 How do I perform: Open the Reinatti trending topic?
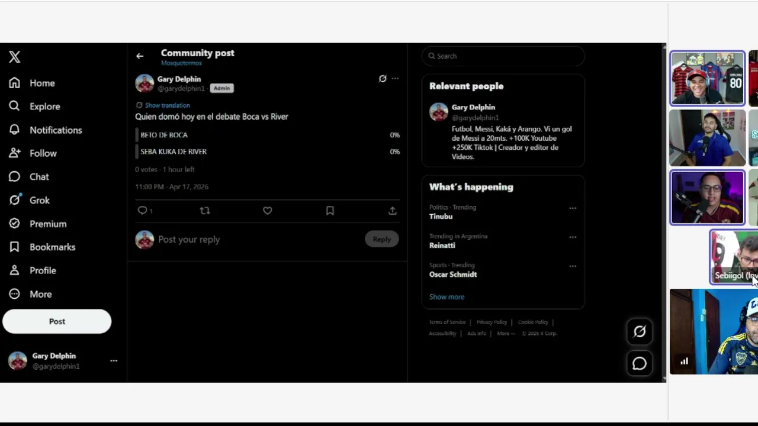pos(442,246)
